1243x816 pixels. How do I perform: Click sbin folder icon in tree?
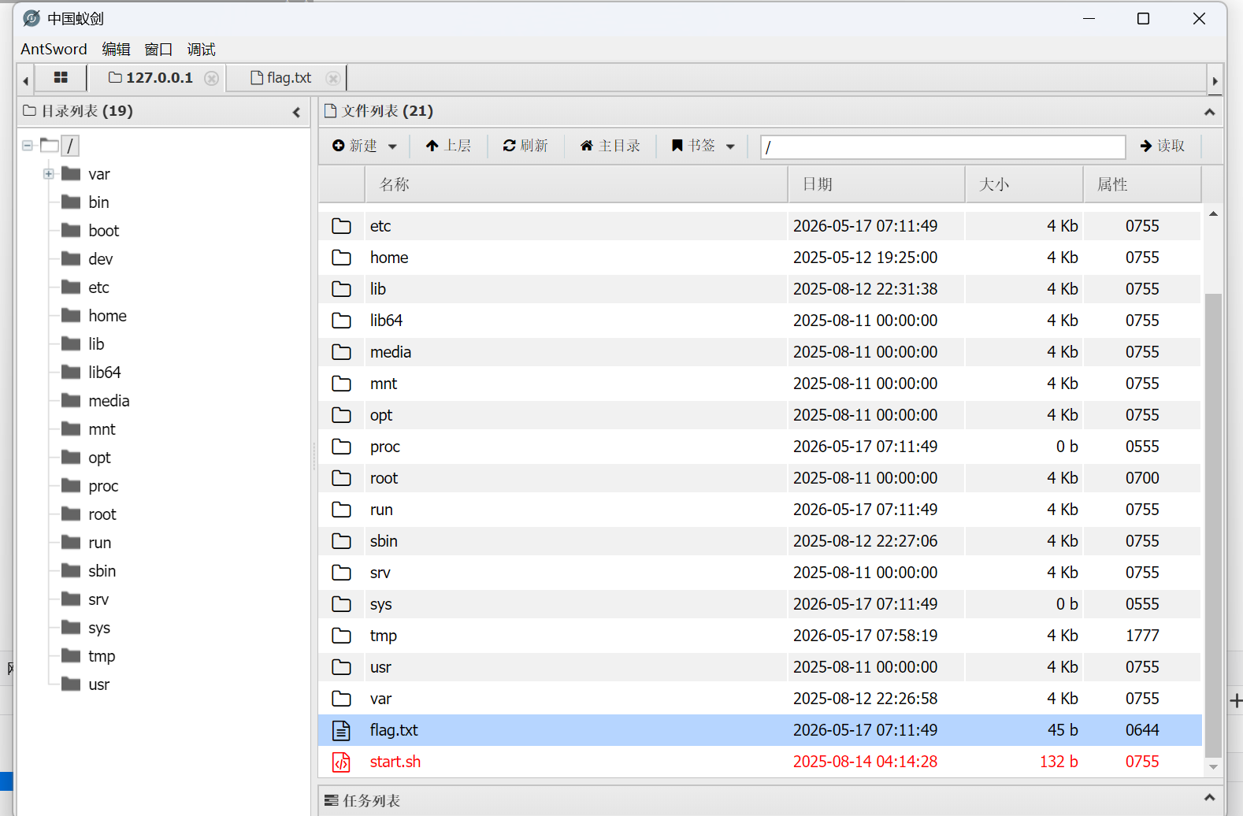point(71,570)
